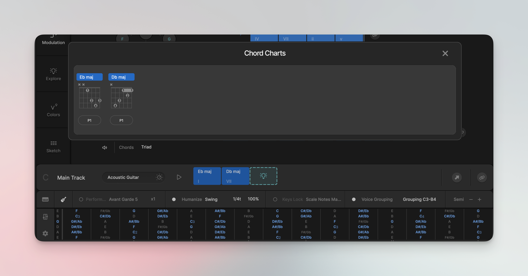Click the fretboard layout icon in left strip
This screenshot has height=276, width=528.
tap(45, 216)
